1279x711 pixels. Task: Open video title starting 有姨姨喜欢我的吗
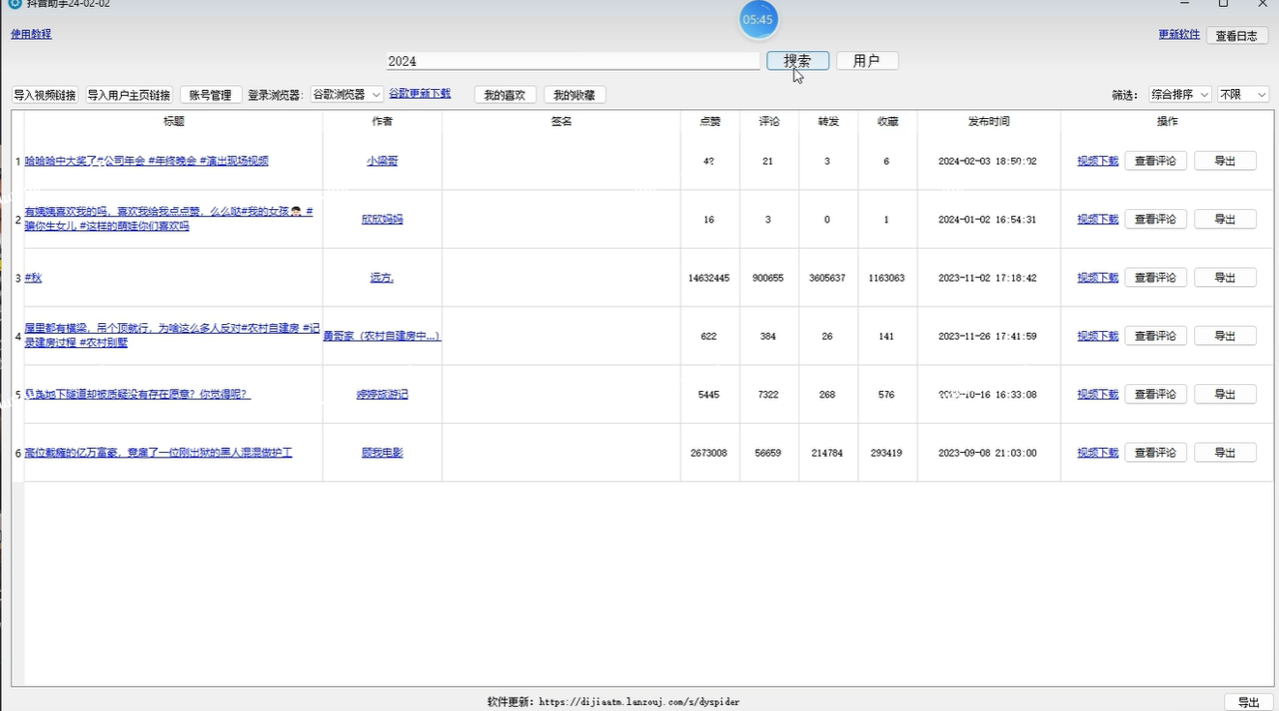[168, 219]
